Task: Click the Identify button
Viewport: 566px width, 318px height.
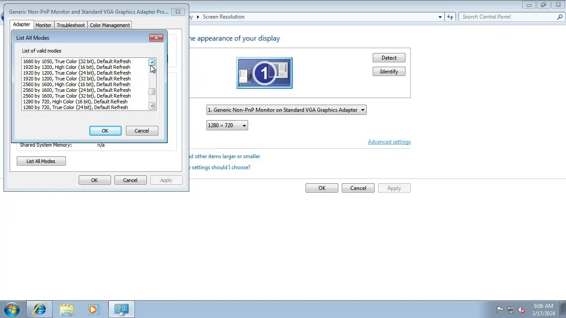Action: click(389, 72)
